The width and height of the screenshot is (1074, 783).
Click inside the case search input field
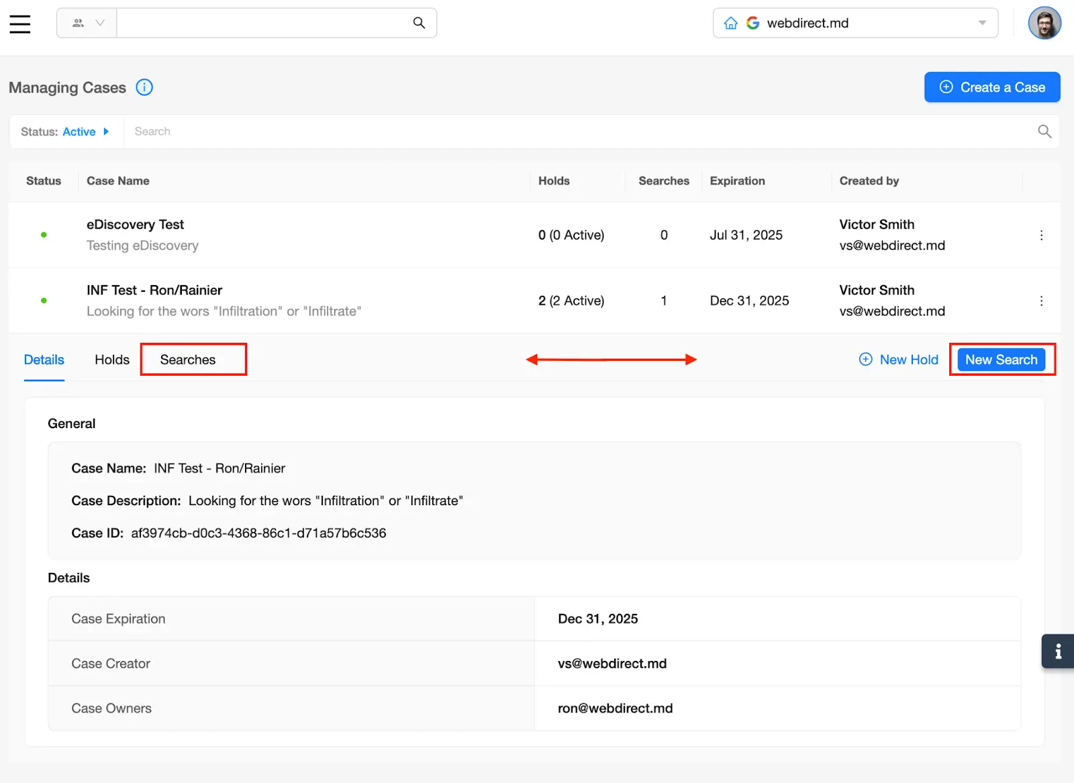click(x=403, y=132)
